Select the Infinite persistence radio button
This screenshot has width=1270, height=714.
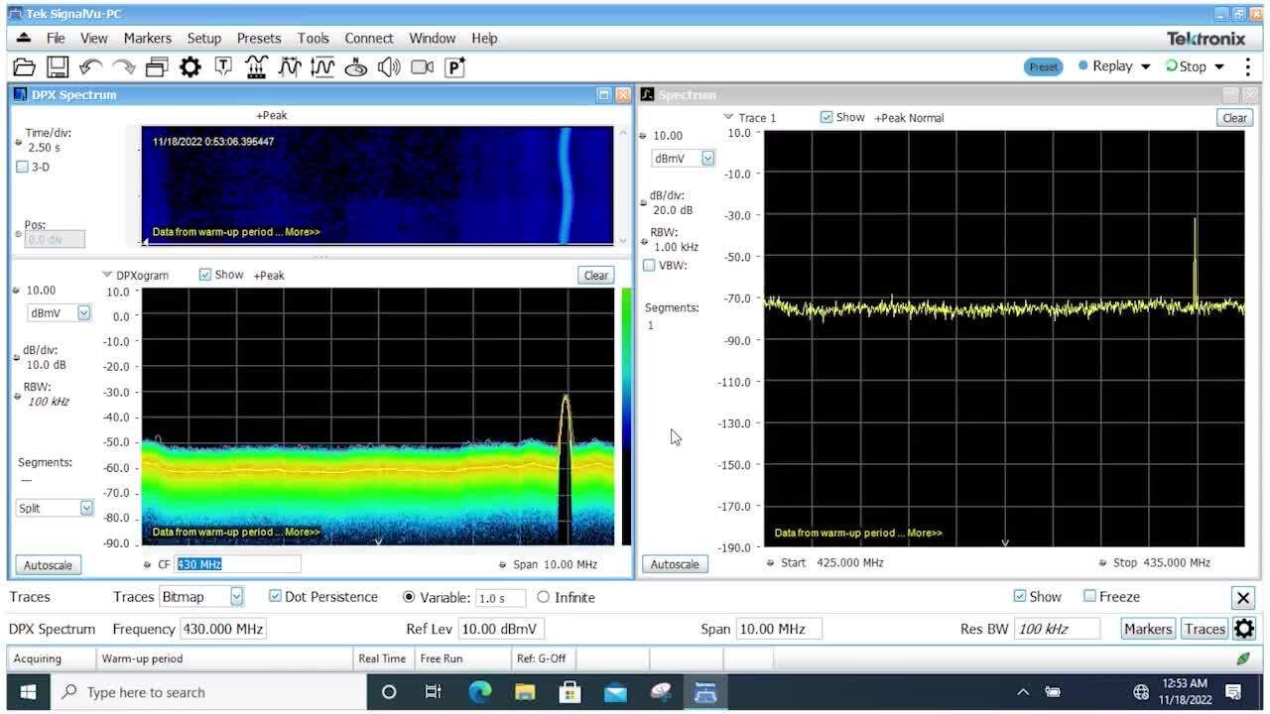coord(544,597)
